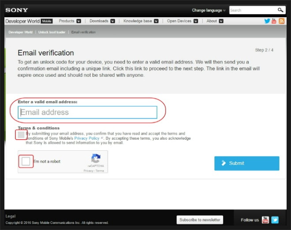Image resolution: width=291 pixels, height=230 pixels.
Task: Open footer YouTube Follow us icon
Action: (x=265, y=220)
